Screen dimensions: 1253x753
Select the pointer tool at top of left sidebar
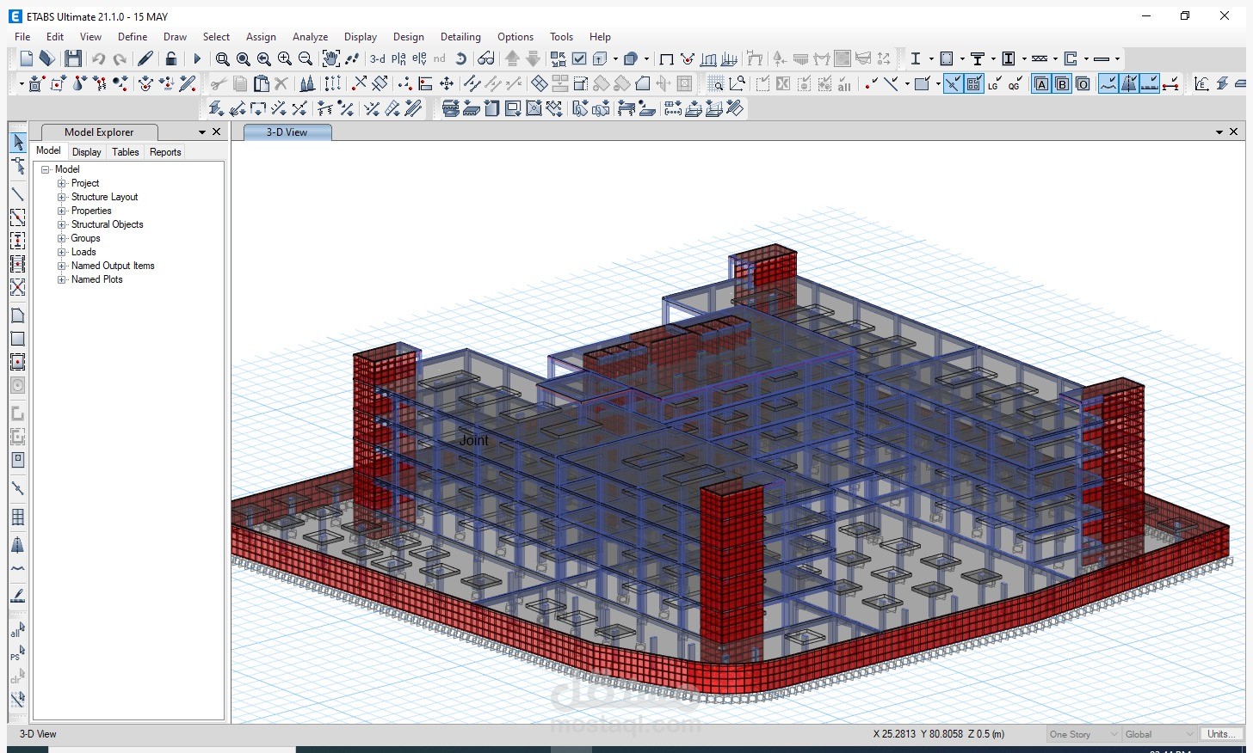pyautogui.click(x=17, y=142)
